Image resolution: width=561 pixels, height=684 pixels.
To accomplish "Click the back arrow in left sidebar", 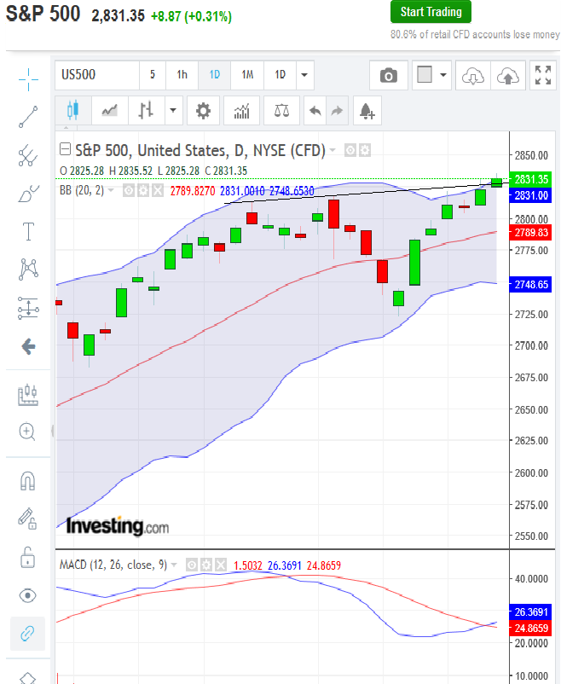I will [28, 347].
